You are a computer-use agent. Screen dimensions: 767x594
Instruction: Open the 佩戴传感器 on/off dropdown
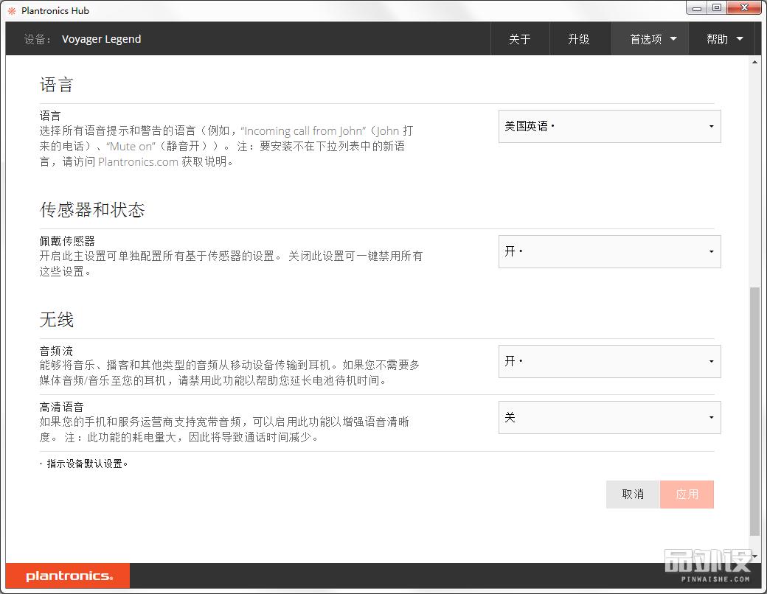(609, 251)
